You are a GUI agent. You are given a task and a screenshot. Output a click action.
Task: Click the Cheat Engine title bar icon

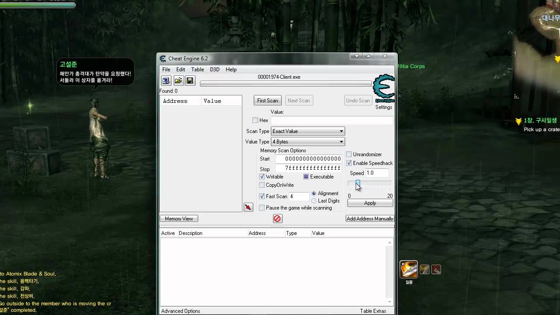pyautogui.click(x=163, y=59)
